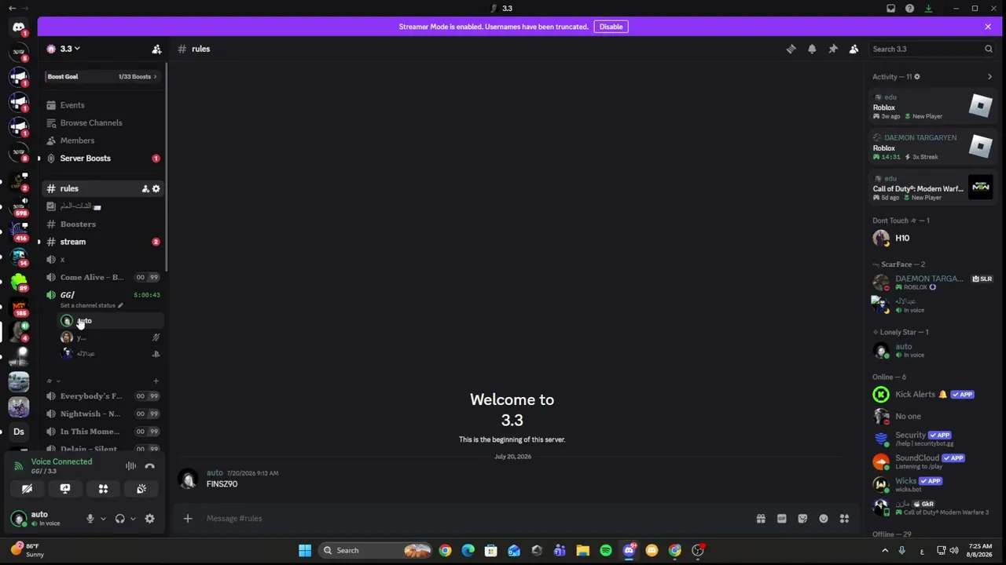Open the Members list page

coord(102,140)
